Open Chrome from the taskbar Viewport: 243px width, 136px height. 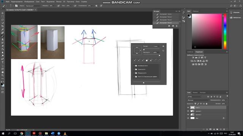tap(22, 133)
